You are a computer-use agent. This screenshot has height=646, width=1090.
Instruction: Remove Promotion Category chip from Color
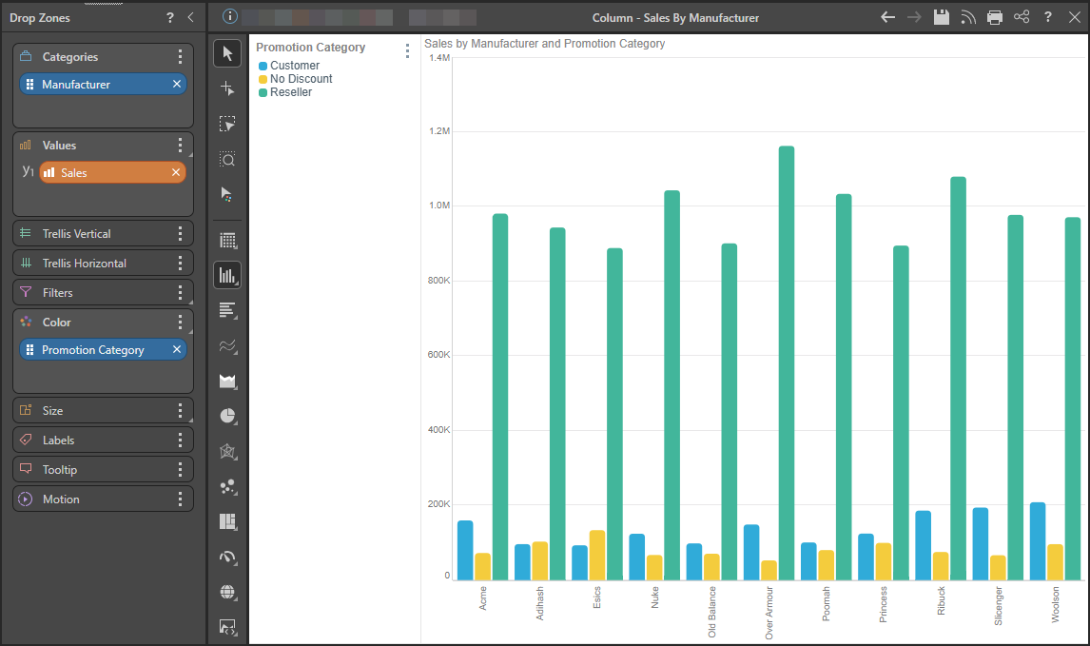177,350
